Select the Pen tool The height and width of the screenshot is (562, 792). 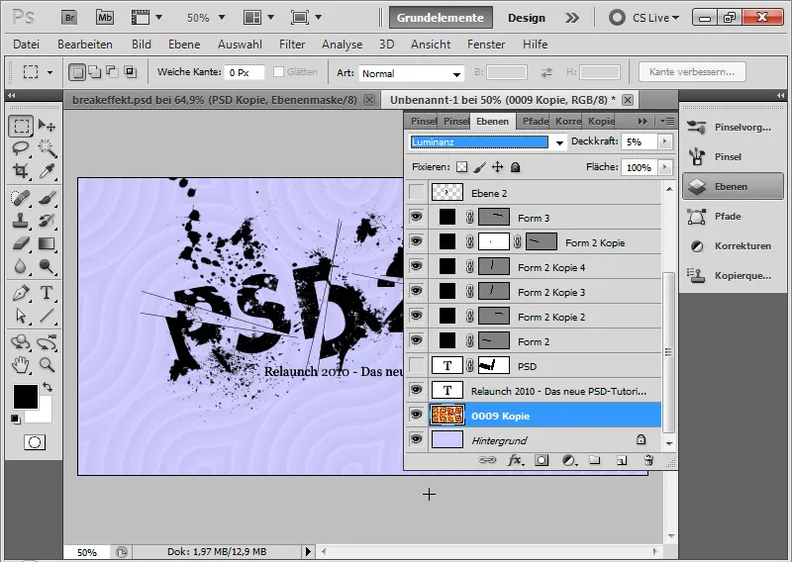21,293
